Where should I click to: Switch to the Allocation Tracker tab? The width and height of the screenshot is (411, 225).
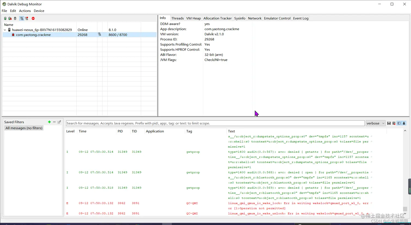pos(217,18)
